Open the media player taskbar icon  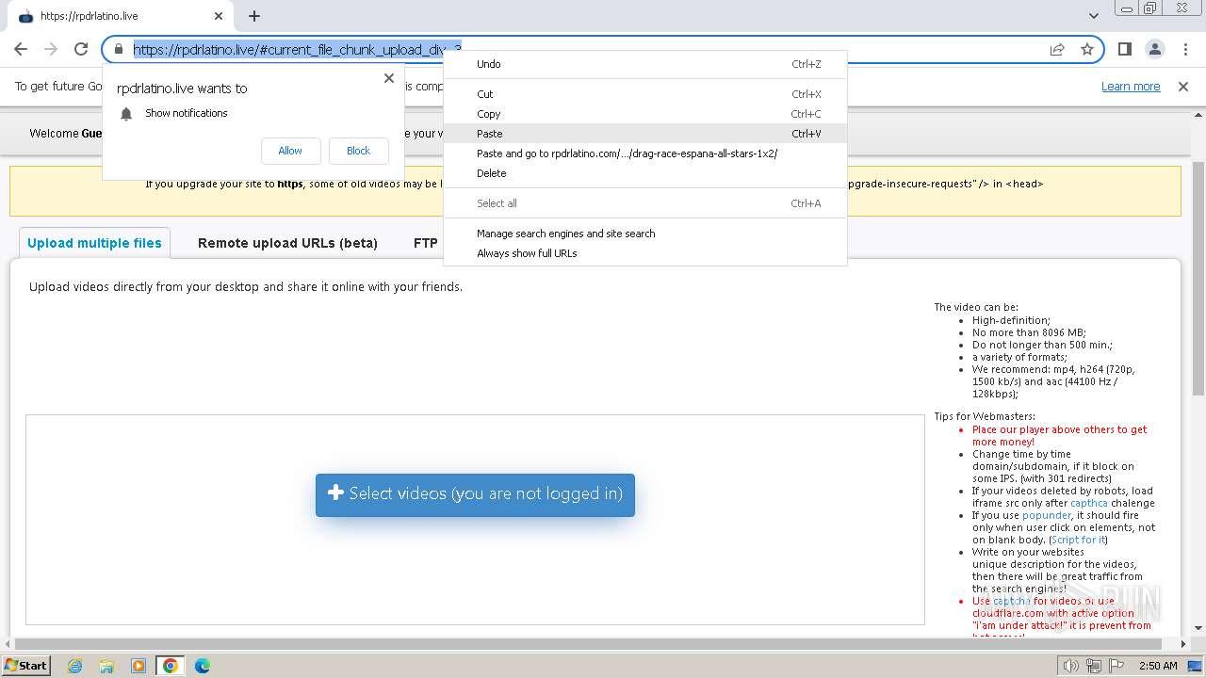pos(139,666)
